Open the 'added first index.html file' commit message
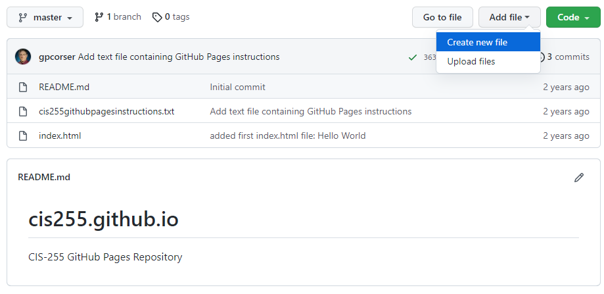This screenshot has height=294, width=604. tap(287, 136)
